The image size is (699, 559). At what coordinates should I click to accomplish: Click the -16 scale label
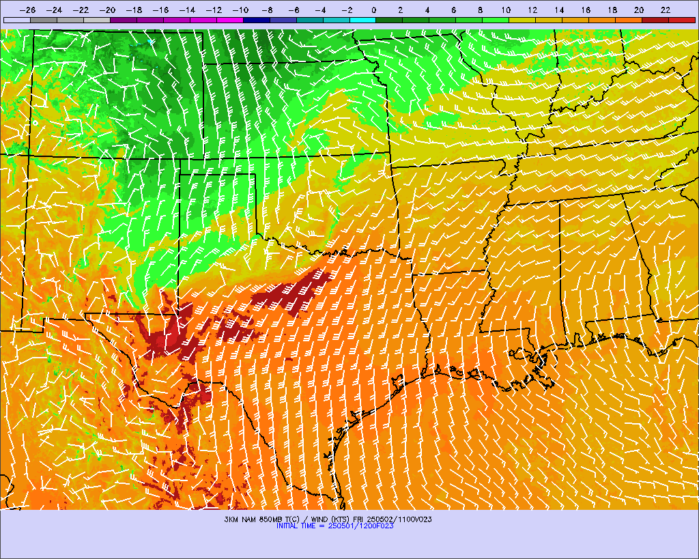click(160, 10)
